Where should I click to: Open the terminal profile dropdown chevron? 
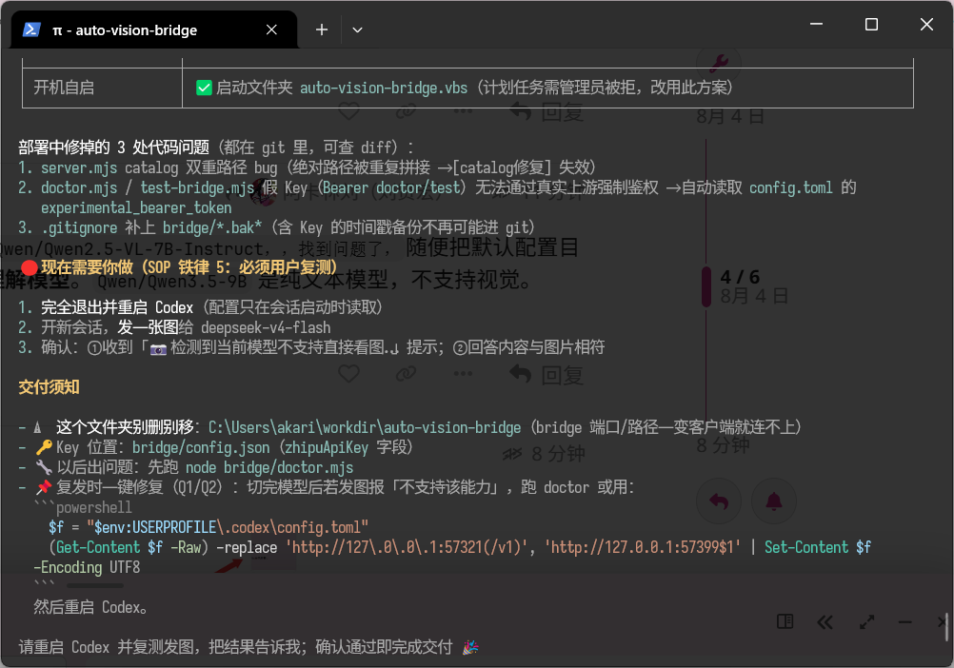[358, 29]
